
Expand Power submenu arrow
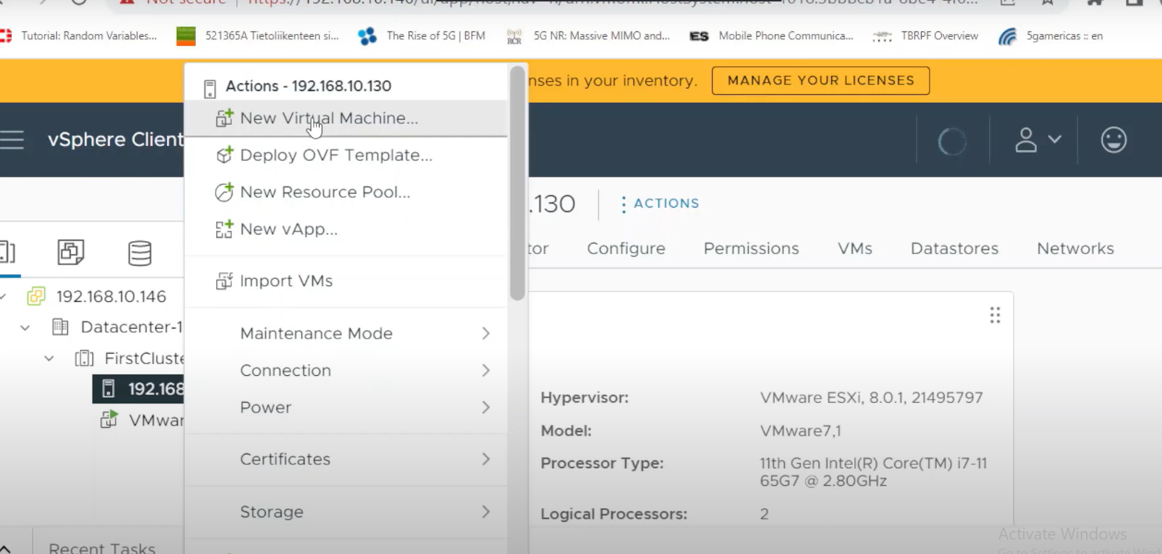click(485, 407)
